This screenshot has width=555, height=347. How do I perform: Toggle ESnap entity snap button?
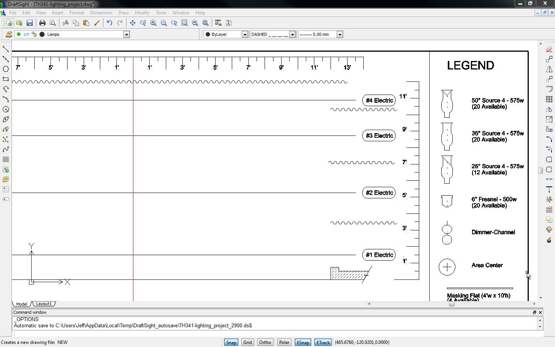coord(303,342)
